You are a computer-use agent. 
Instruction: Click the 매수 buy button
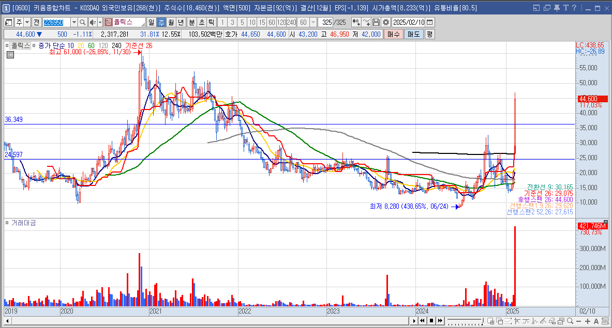(x=393, y=34)
